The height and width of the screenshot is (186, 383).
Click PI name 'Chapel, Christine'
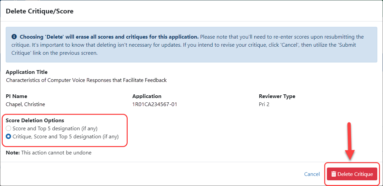[x=26, y=104]
